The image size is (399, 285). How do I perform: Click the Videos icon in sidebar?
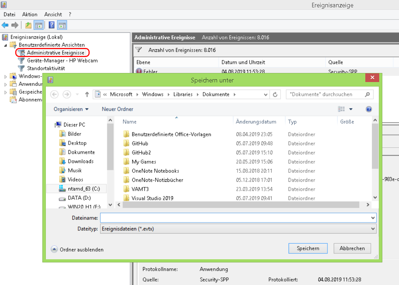[63, 180]
